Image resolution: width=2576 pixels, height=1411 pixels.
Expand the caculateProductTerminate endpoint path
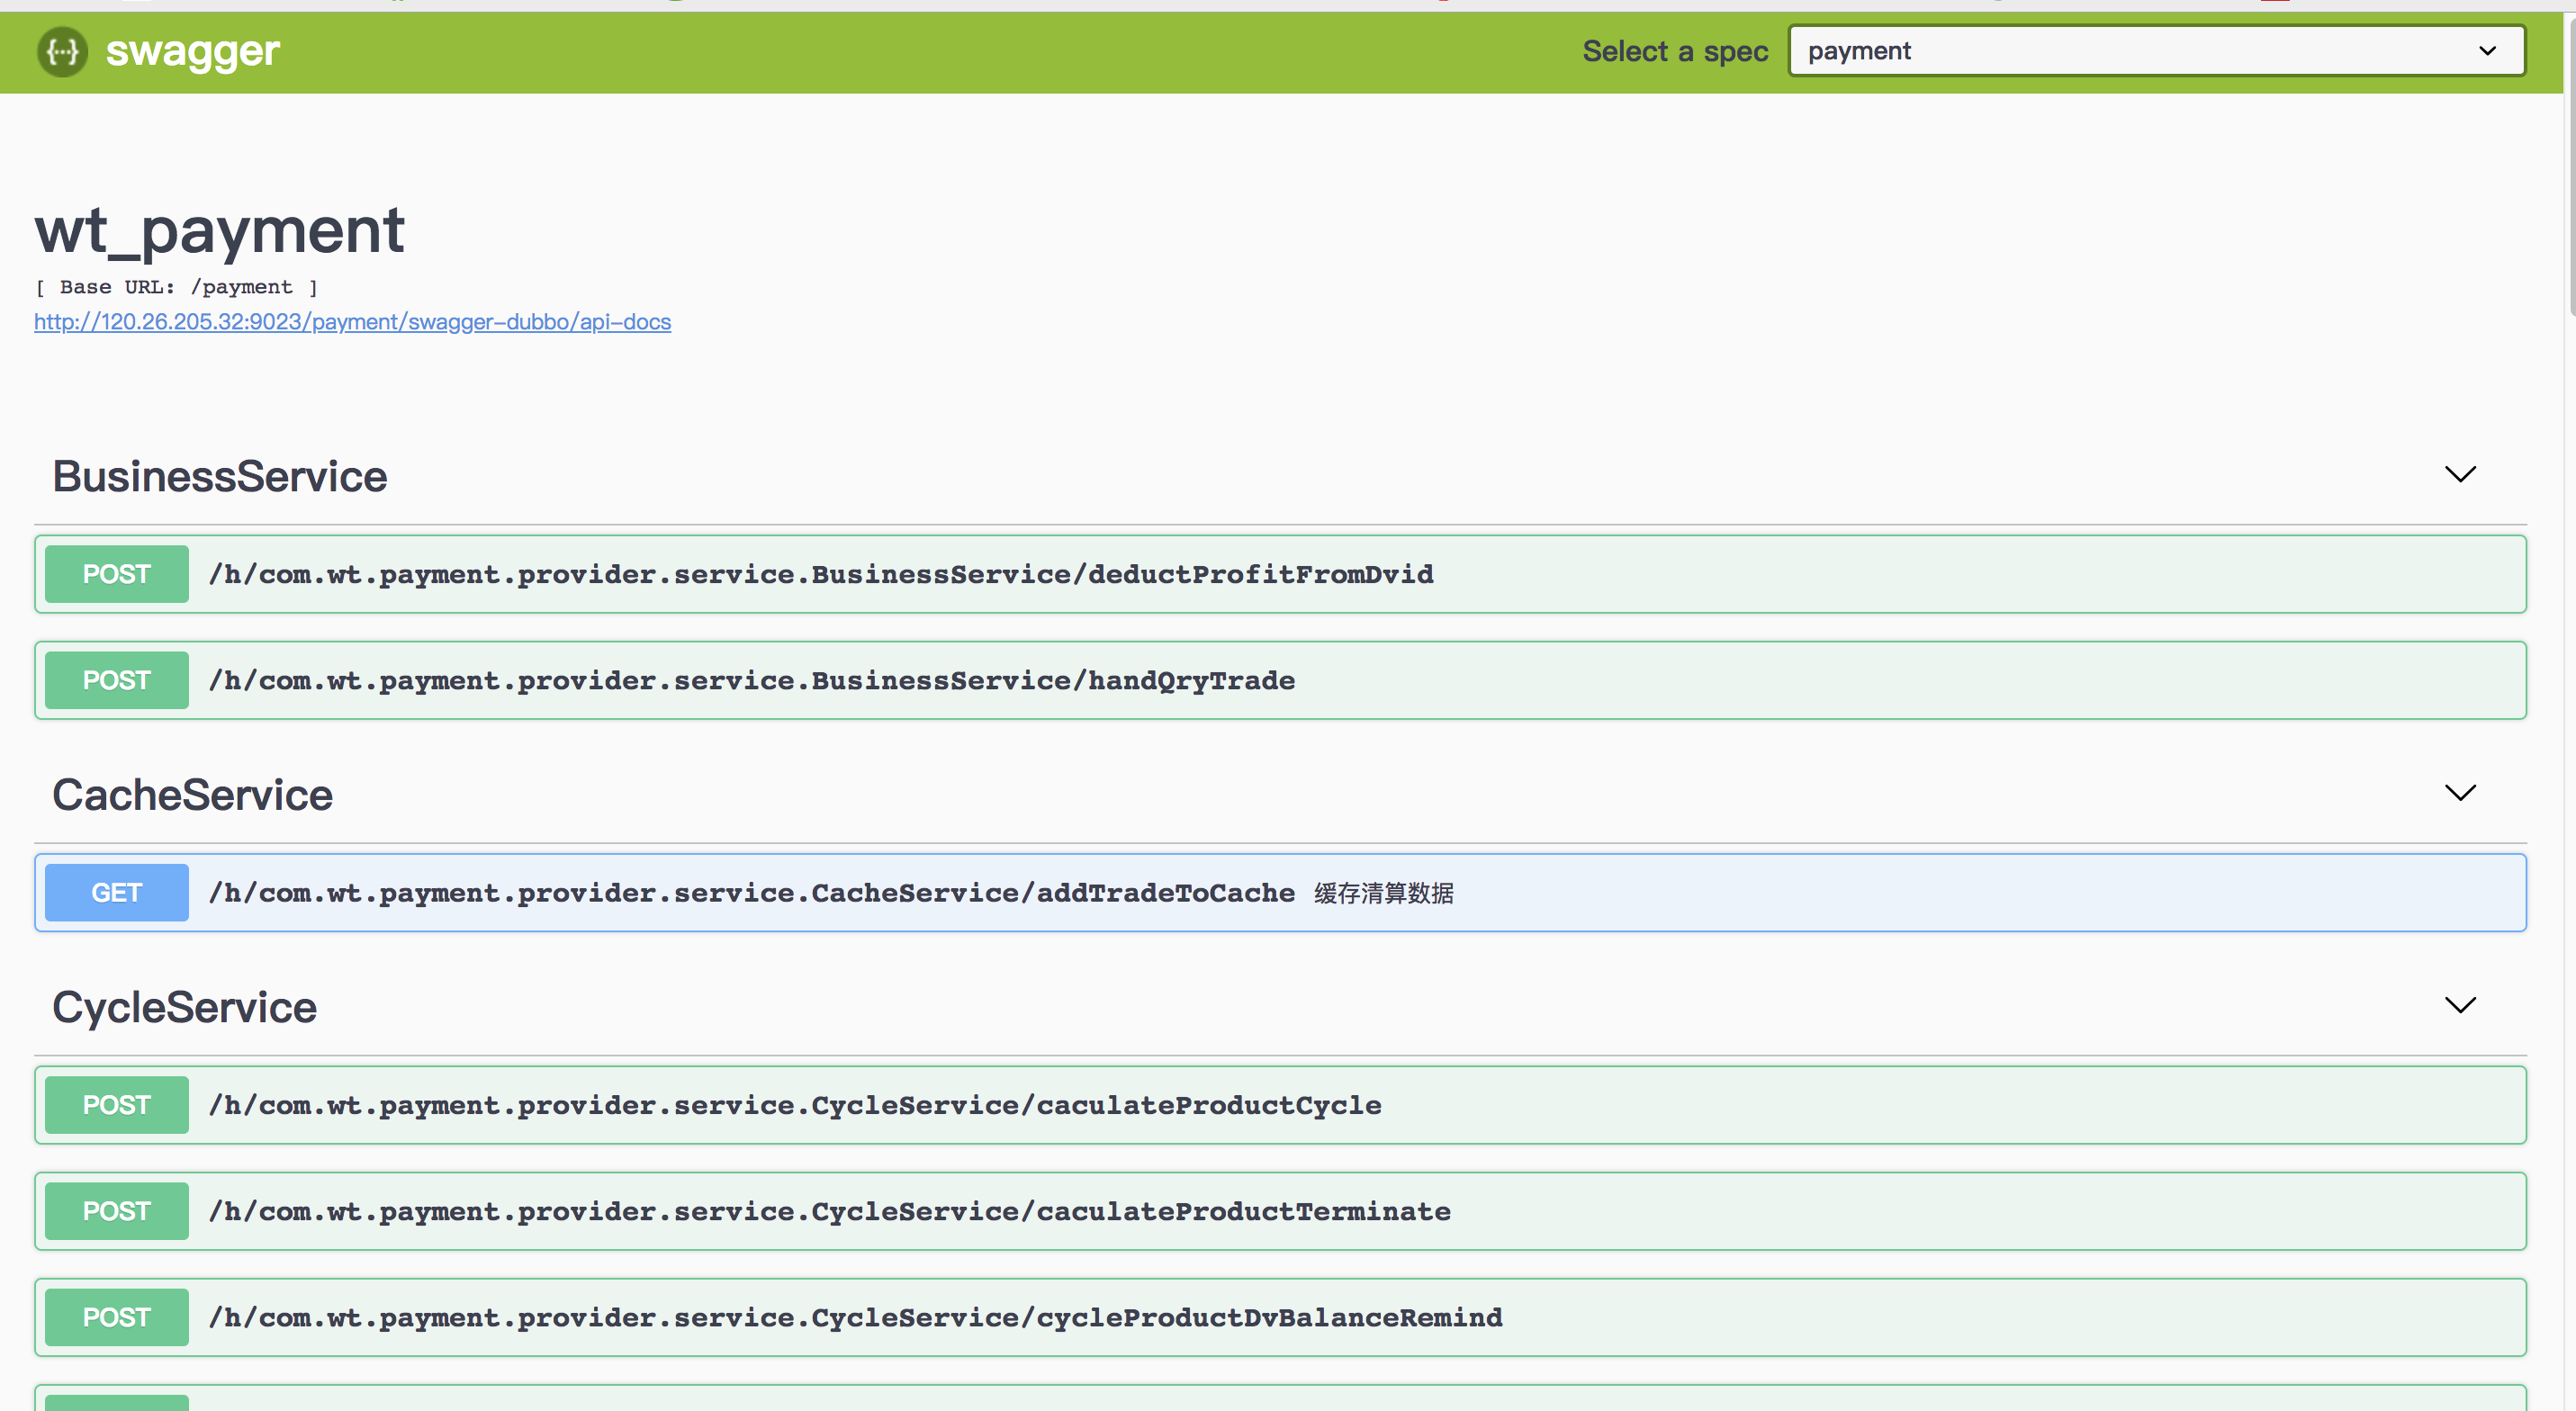pyautogui.click(x=830, y=1212)
